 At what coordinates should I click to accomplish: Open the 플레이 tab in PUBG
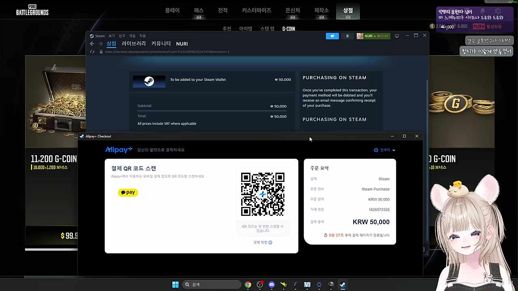tap(172, 10)
